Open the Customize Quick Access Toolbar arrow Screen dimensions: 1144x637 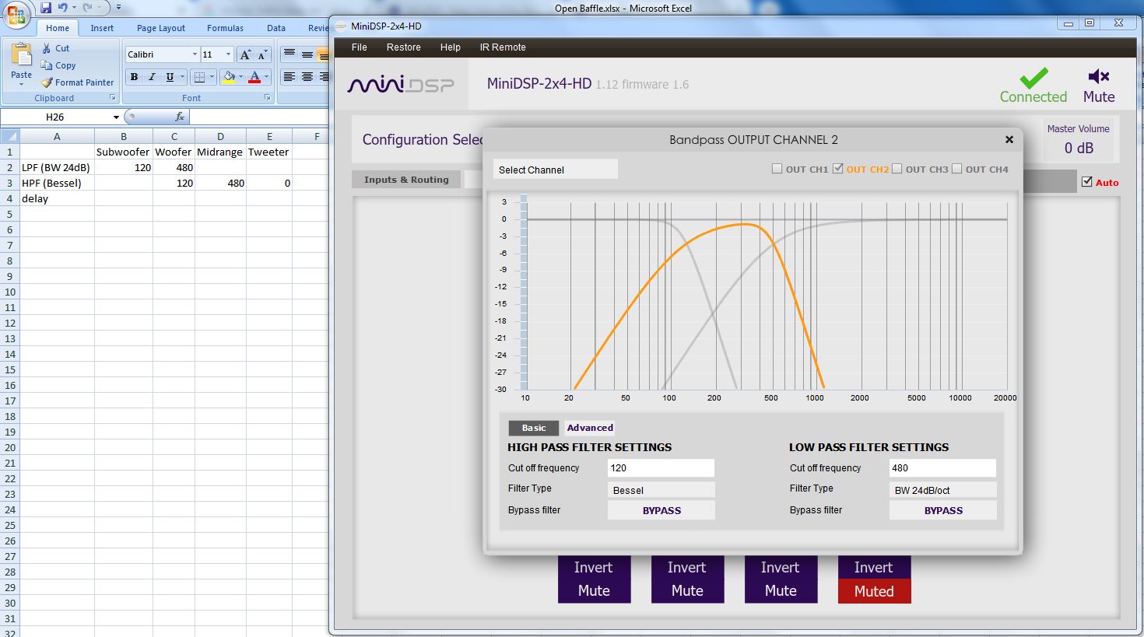(x=118, y=8)
